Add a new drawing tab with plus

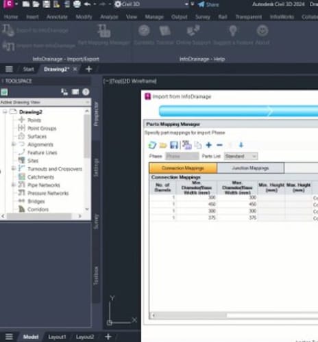(x=88, y=69)
